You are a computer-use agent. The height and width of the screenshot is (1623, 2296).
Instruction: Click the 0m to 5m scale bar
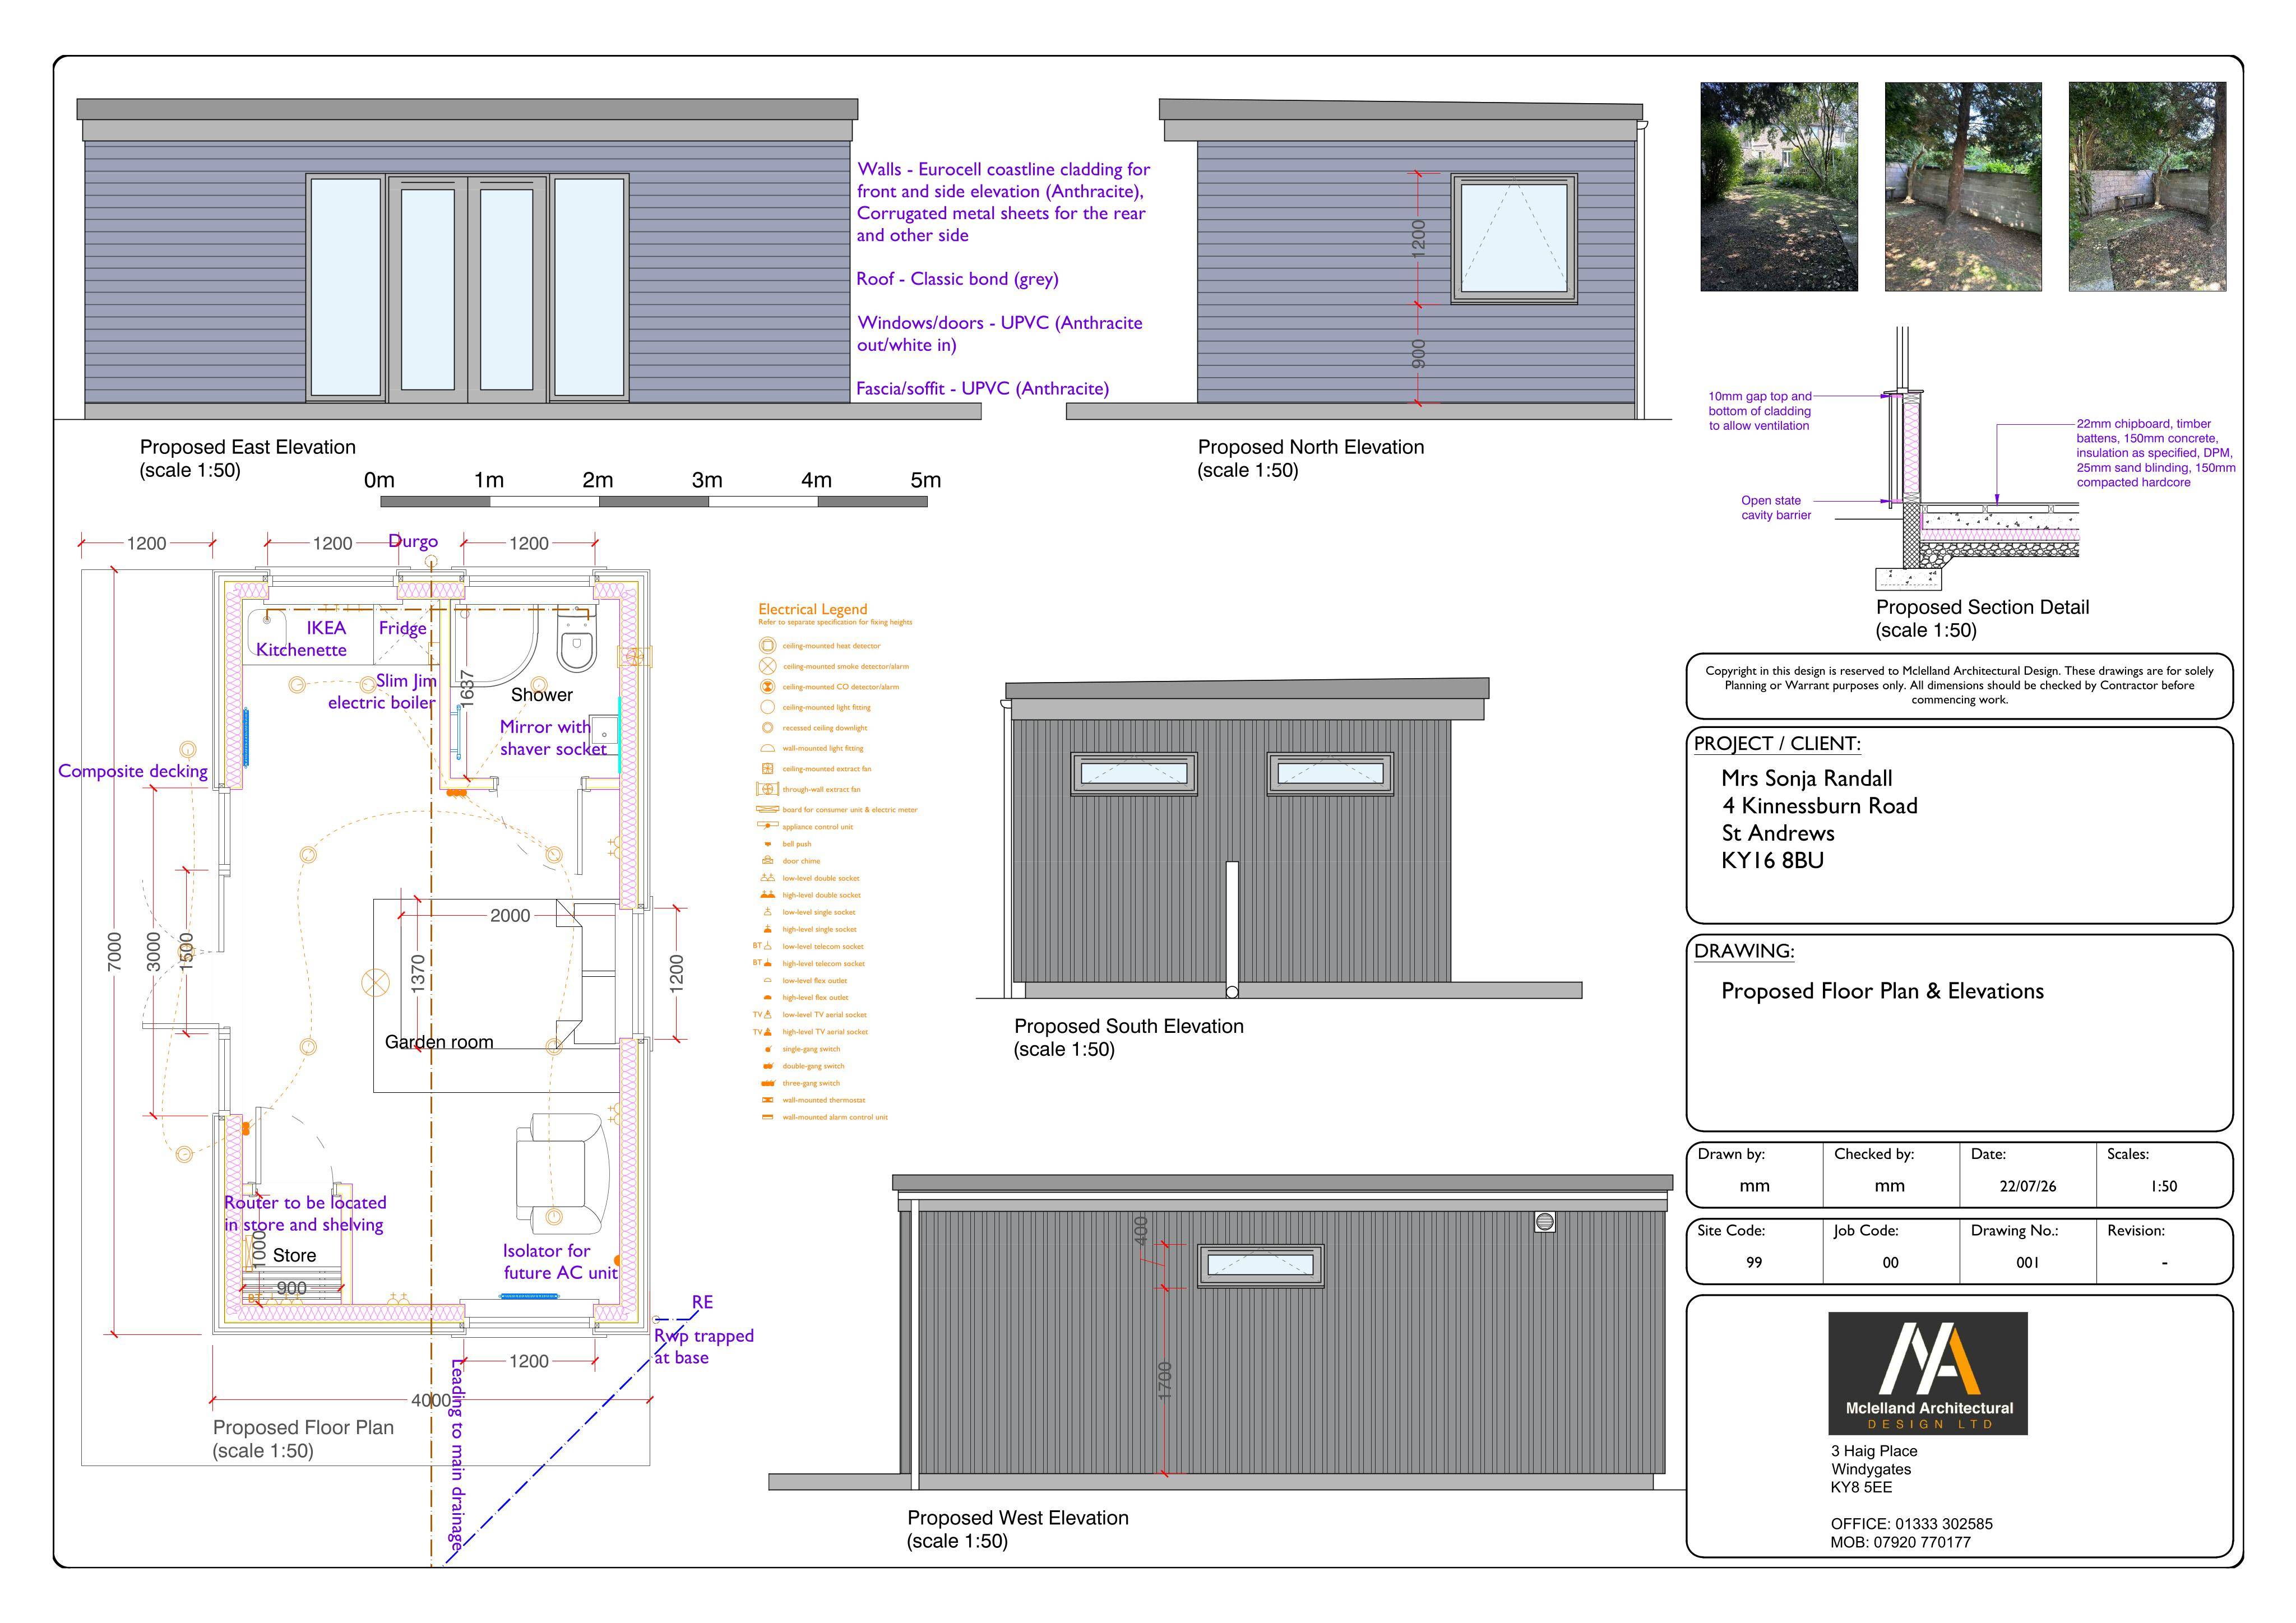coord(654,501)
